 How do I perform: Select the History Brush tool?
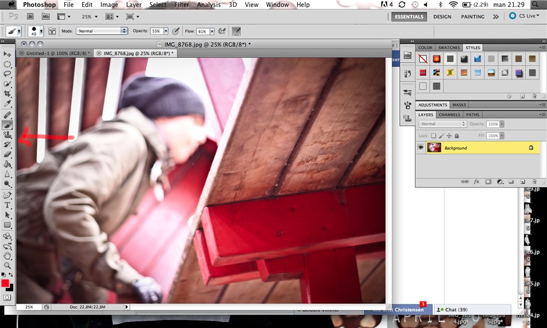(x=7, y=144)
